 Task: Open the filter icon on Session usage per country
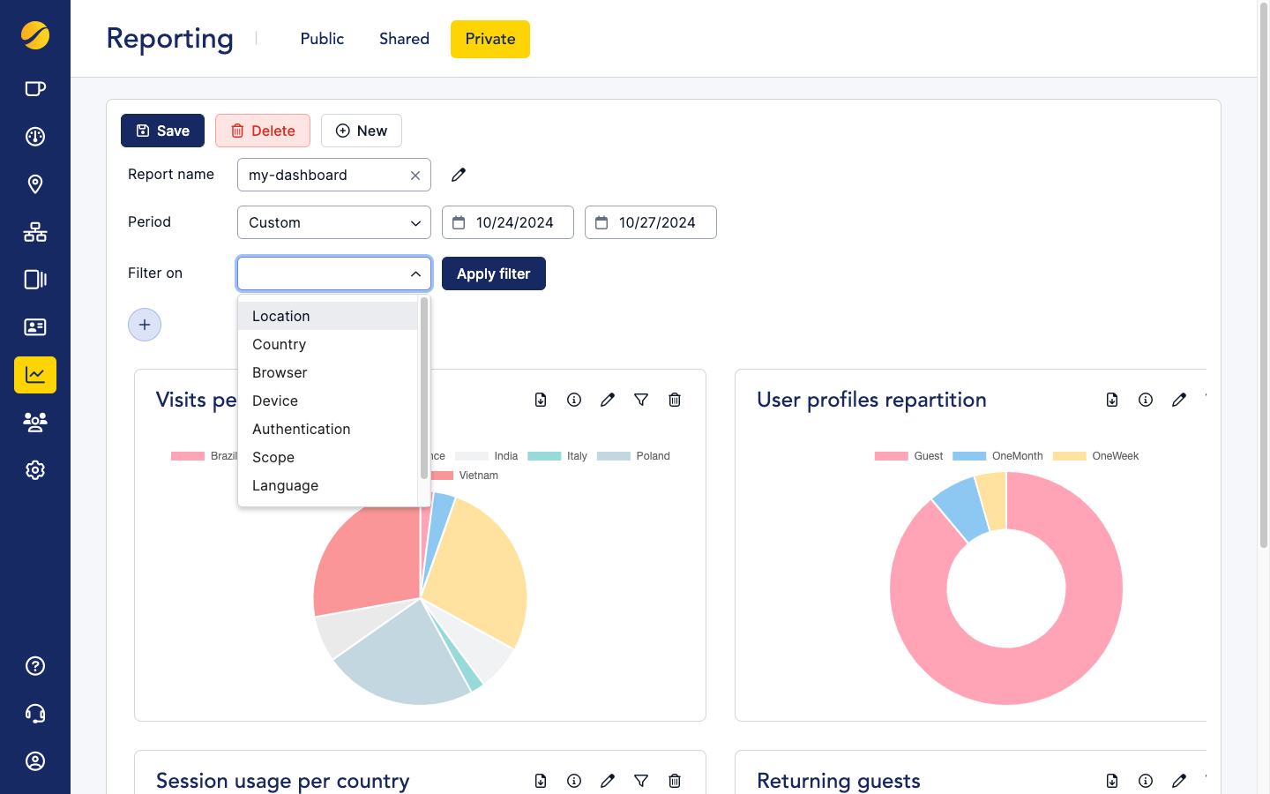[x=641, y=781]
